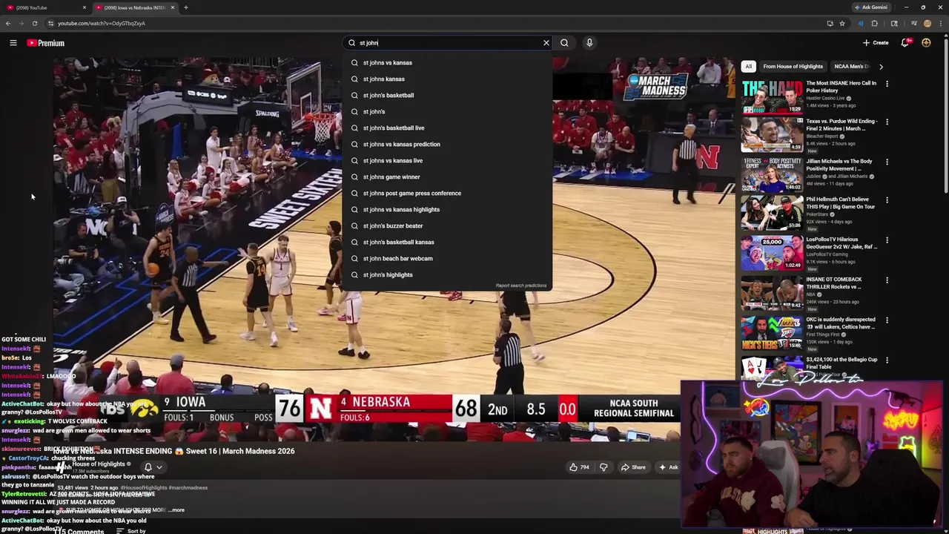
Task: Go back with the browser back arrow
Action: 8,23
